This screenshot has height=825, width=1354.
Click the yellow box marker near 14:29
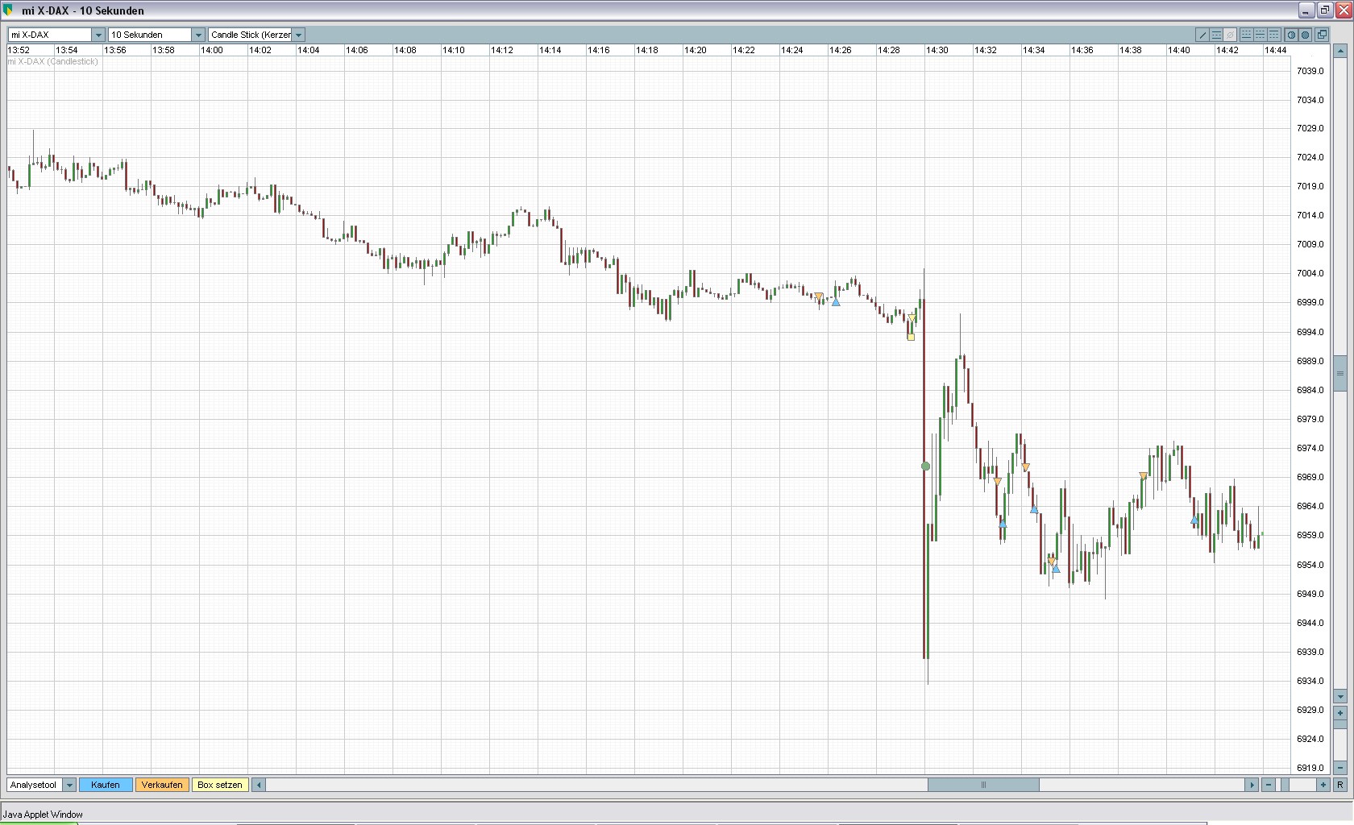tap(911, 337)
